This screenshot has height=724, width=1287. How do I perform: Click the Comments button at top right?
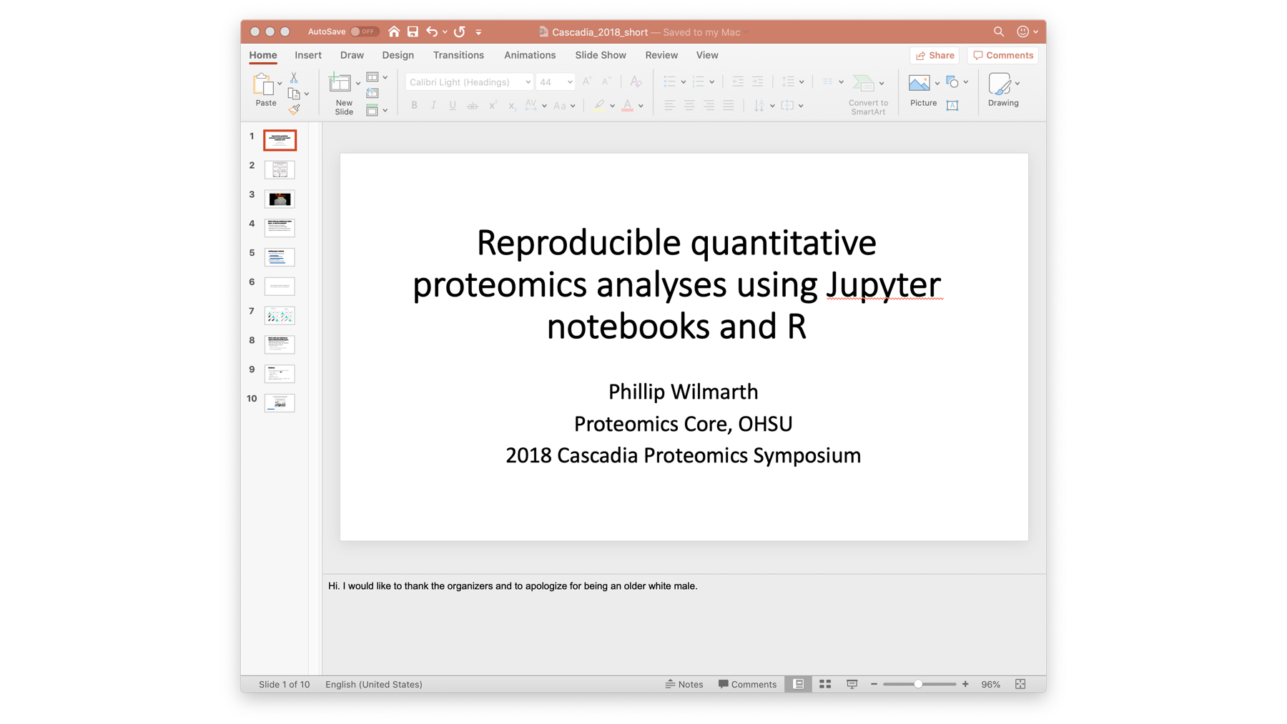coord(1003,55)
